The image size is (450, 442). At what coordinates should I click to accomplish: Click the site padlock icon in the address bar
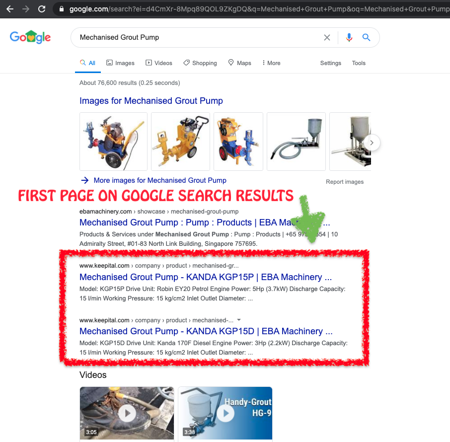(x=61, y=9)
